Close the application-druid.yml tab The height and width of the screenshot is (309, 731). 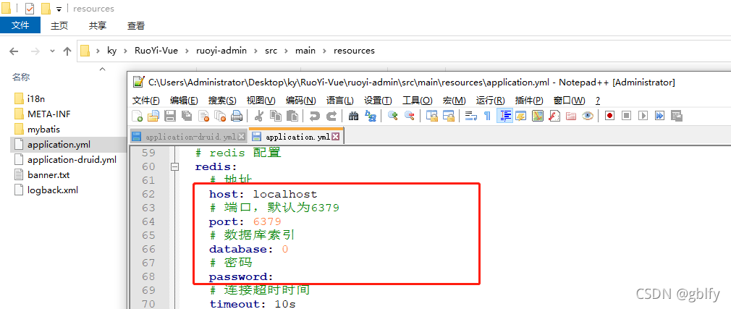pos(242,137)
